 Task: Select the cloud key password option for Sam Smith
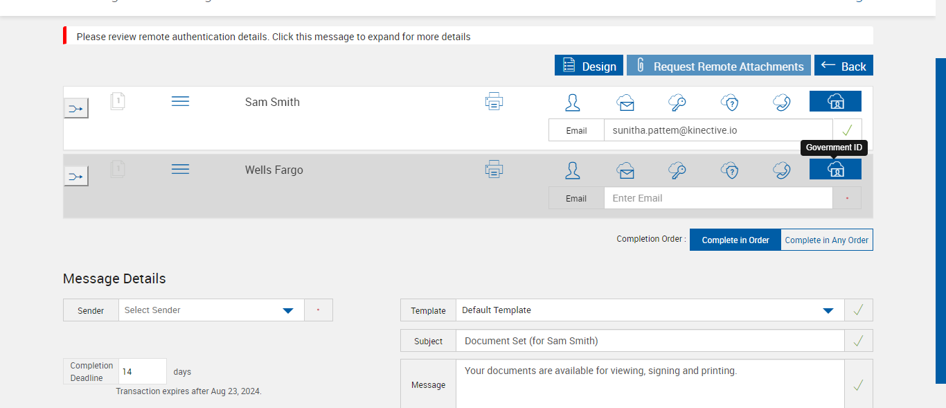point(677,103)
